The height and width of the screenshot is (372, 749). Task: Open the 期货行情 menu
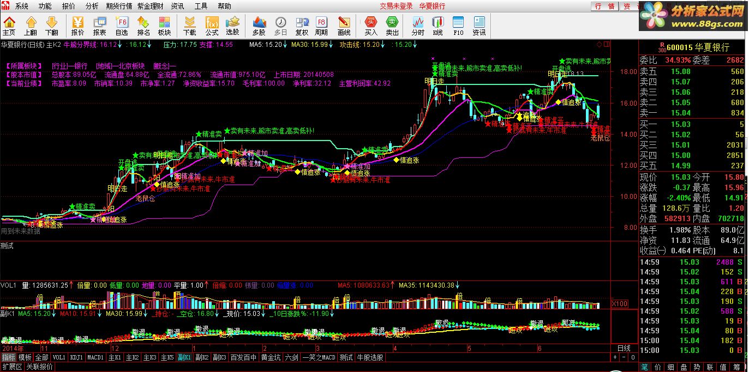(119, 6)
